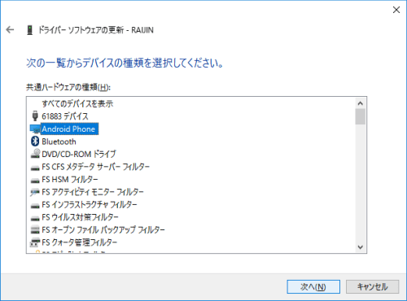Viewport: 407px width, 301px height.
Task: Select FS オープン ファイル バックアップ フィルター entry
Action: [103, 229]
